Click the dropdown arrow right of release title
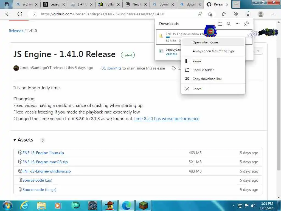 click(258, 51)
